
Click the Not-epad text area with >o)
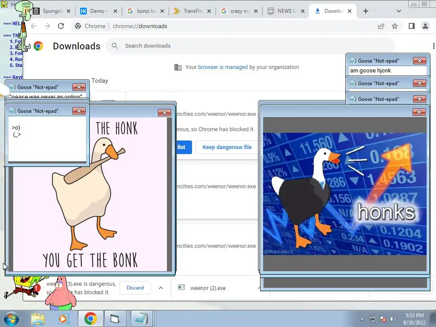47,139
